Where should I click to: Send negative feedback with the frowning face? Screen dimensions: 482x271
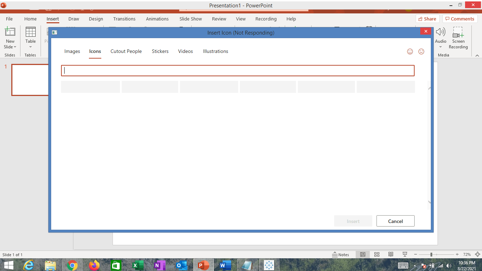[x=421, y=52]
